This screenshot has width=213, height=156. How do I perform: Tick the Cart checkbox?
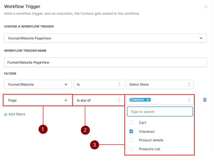pos(131,123)
